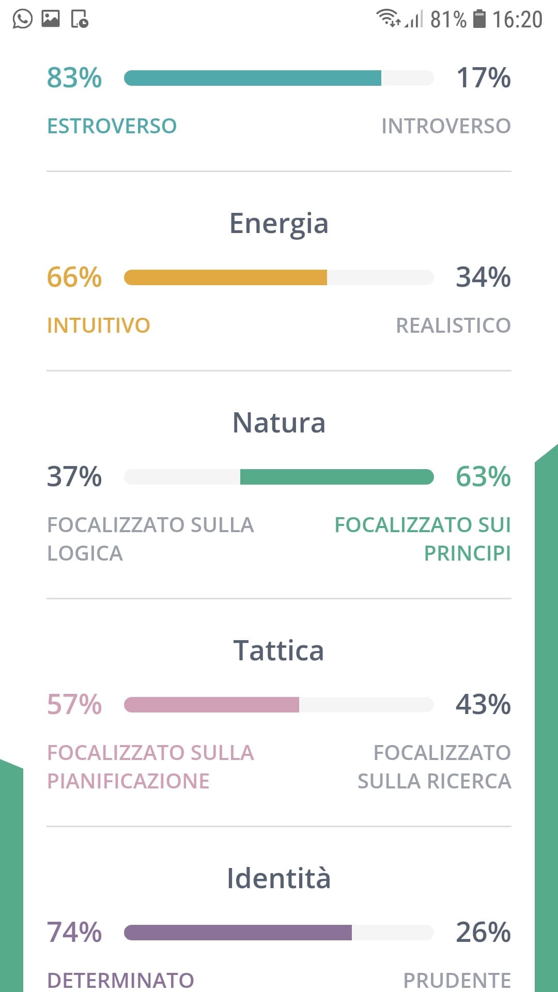
Task: Tap the FOCALIZZATO SUI PRINCIPI label
Action: click(x=423, y=539)
